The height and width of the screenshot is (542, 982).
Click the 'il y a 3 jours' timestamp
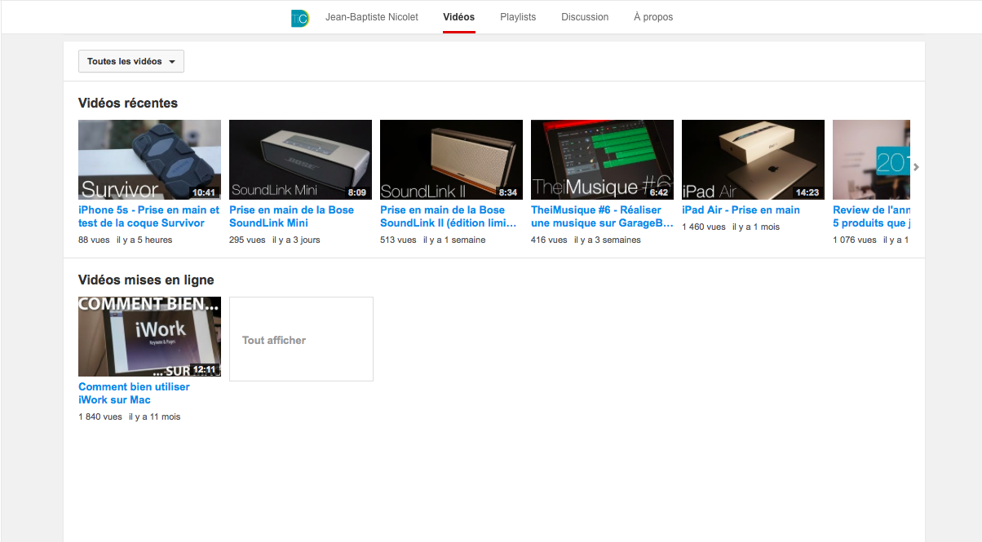click(x=296, y=240)
